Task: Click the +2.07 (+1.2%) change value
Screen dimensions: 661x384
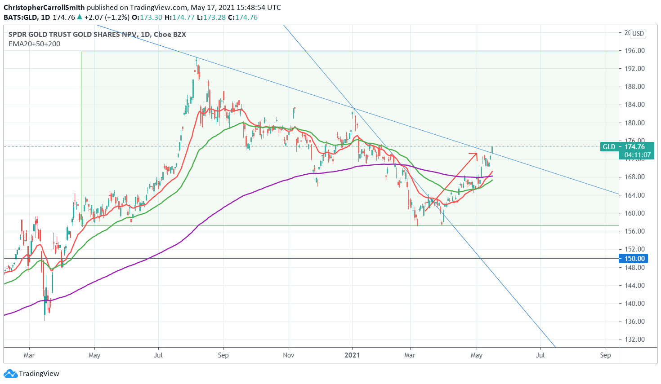Action: [107, 17]
